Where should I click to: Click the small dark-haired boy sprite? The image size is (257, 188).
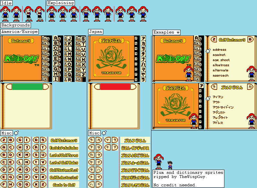tap(170, 165)
